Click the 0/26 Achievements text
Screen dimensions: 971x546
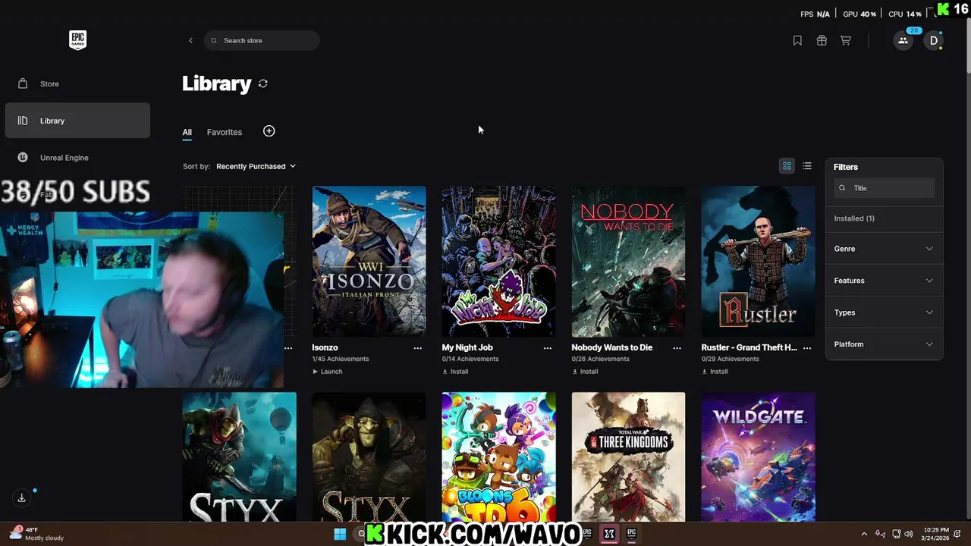coord(601,359)
